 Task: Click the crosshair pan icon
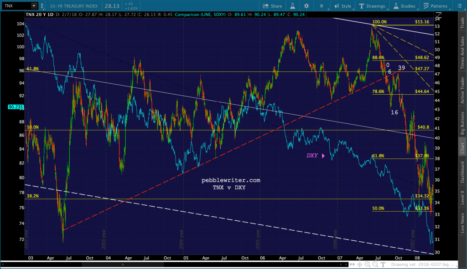360,264
